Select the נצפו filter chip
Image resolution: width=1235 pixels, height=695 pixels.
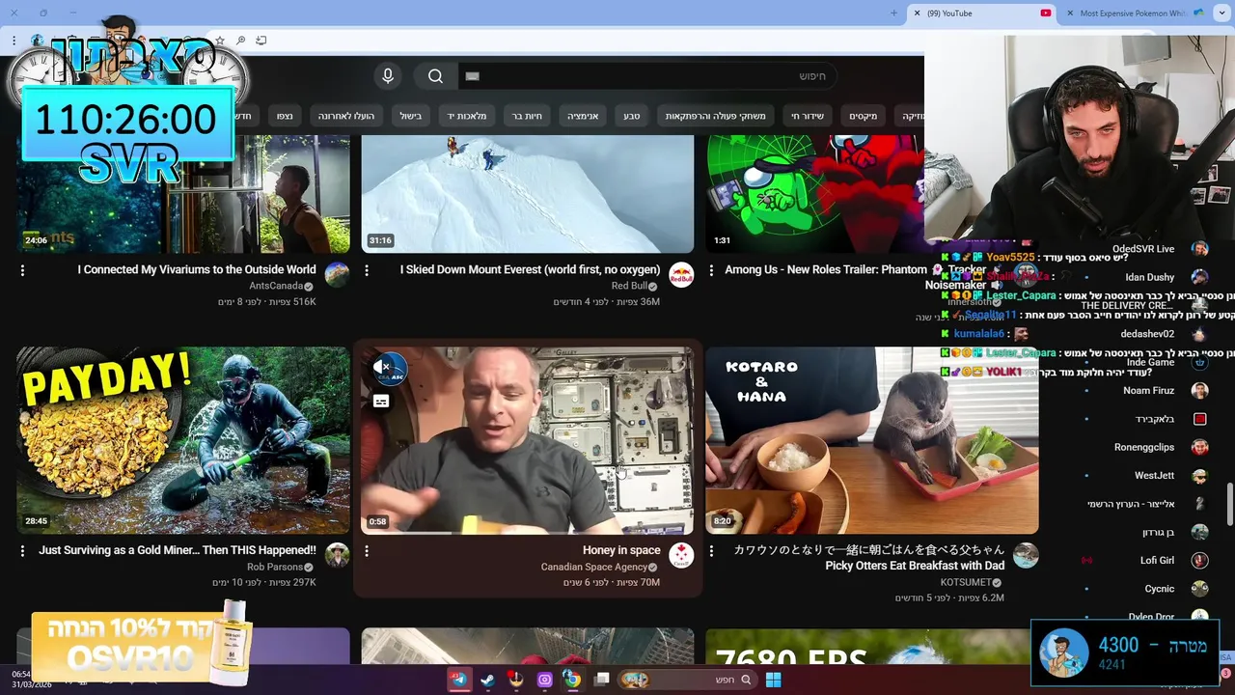[285, 116]
